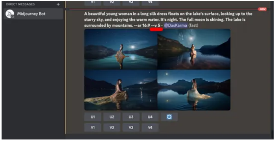Open the bottom-left woman in golden dress image
Viewport: 276px width, 143px height.
[x=121, y=90]
